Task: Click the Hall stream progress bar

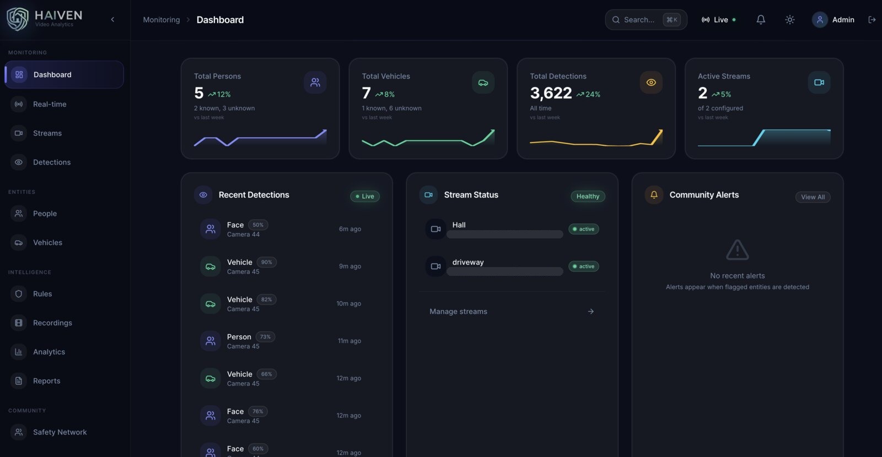Action: [x=505, y=235]
